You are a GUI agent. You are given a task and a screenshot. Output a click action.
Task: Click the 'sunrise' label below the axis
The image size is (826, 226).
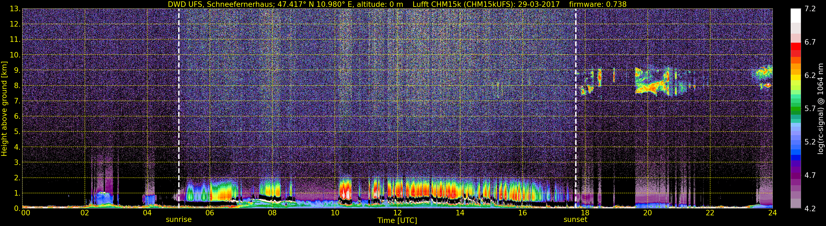(178, 220)
